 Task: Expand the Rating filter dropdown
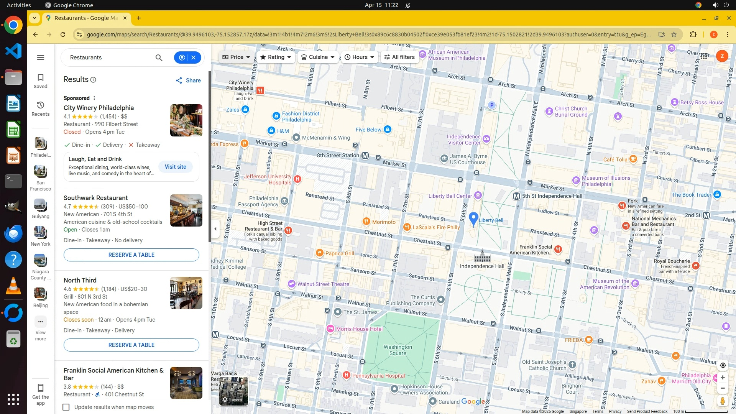[276, 57]
